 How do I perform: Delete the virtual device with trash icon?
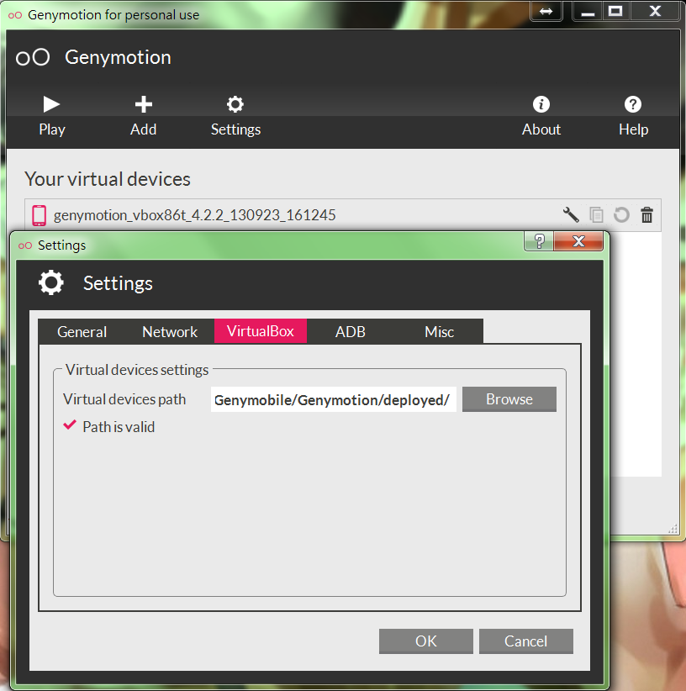646,214
